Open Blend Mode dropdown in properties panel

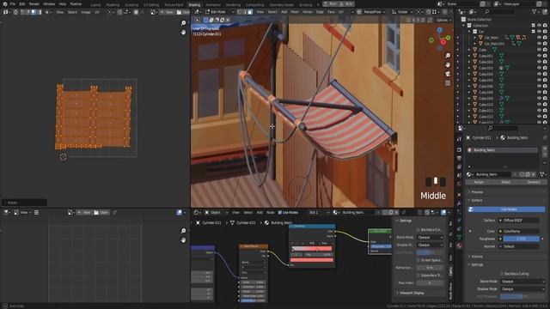[x=522, y=282]
